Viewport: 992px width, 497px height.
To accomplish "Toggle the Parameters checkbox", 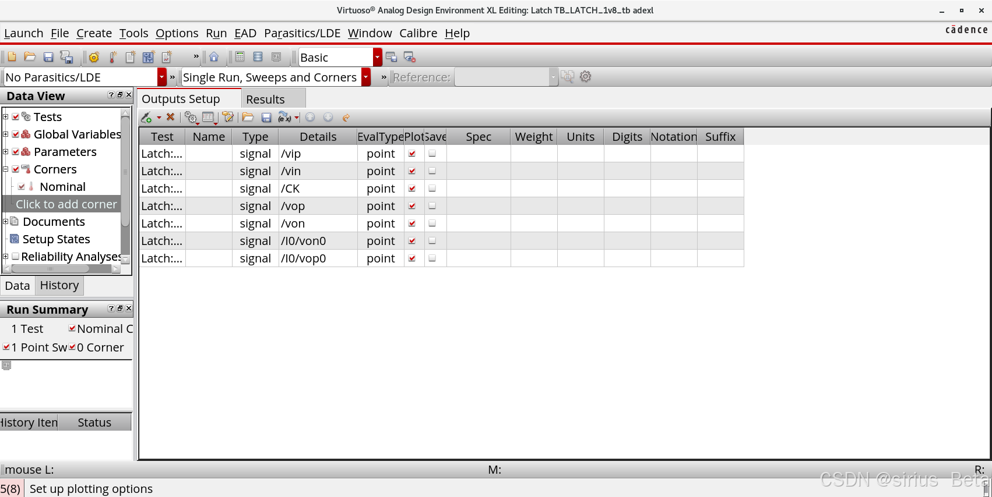I will [x=16, y=152].
